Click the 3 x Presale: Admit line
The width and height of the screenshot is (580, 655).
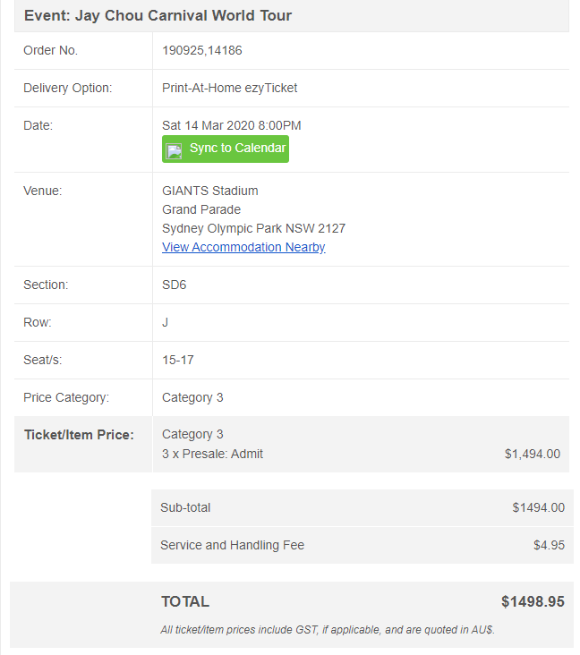point(212,454)
